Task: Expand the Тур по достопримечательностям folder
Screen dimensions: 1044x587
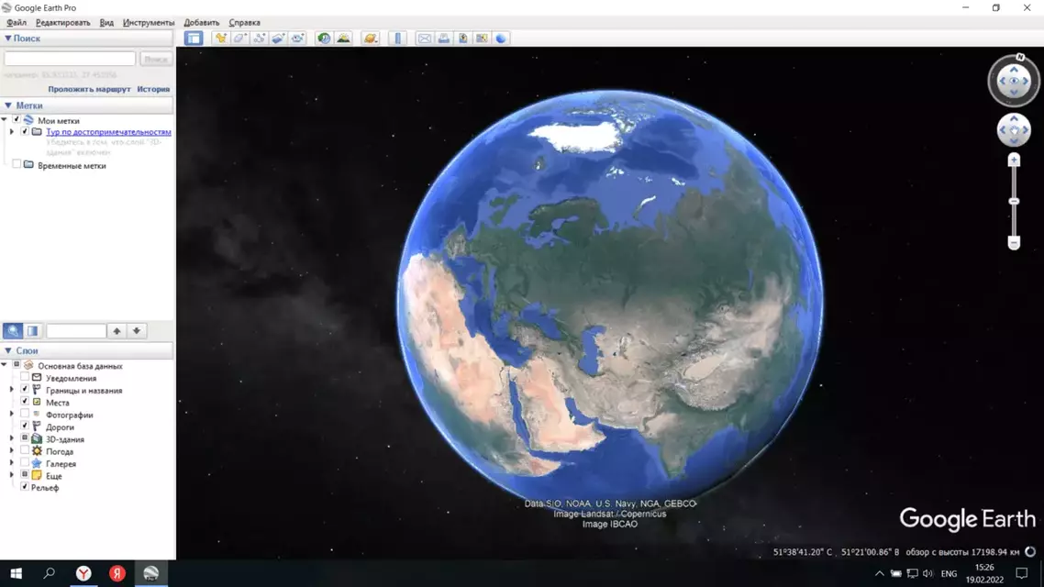Action: [x=11, y=132]
